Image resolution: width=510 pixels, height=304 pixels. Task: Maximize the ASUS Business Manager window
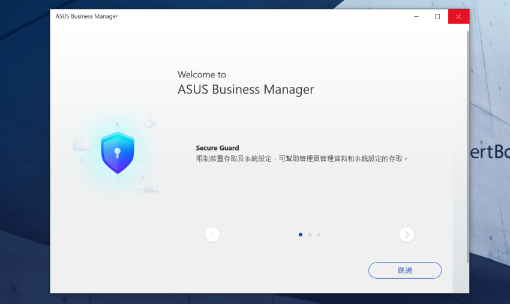click(x=437, y=17)
